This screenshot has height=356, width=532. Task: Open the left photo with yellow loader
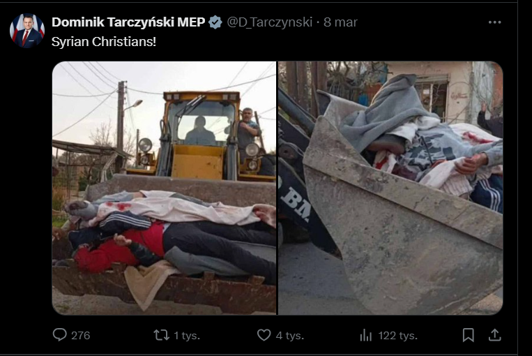[x=165, y=188]
